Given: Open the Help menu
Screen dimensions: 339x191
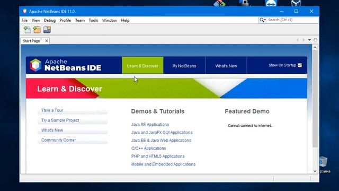Looking at the screenshot, I should (x=125, y=20).
